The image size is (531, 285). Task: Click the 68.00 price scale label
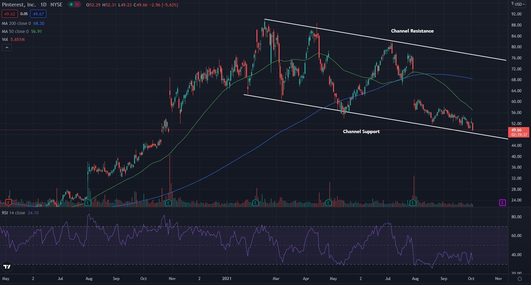click(x=516, y=80)
